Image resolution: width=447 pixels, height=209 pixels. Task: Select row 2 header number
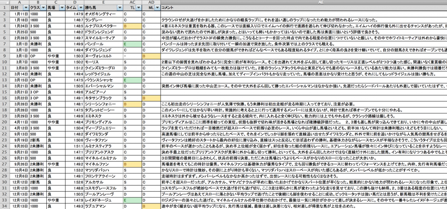click(x=5, y=14)
